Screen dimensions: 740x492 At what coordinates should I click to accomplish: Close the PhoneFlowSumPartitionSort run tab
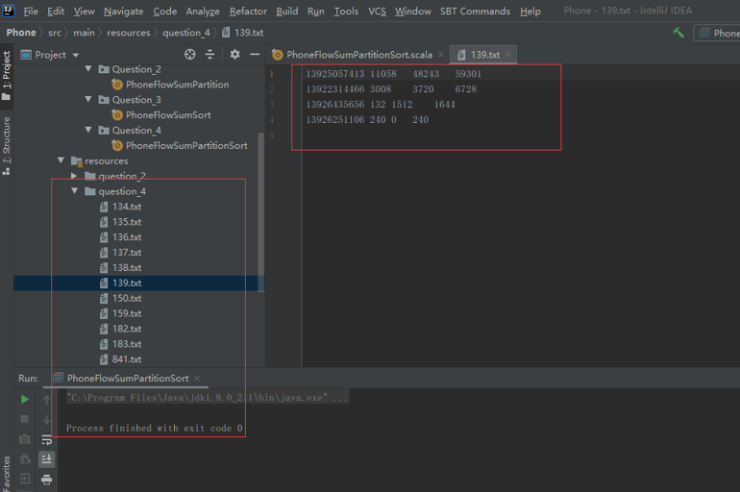point(197,379)
